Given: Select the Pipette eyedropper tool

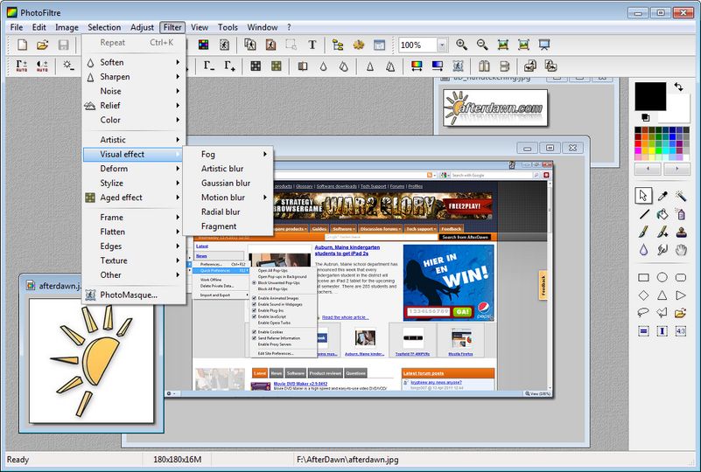Looking at the screenshot, I should pyautogui.click(x=662, y=196).
